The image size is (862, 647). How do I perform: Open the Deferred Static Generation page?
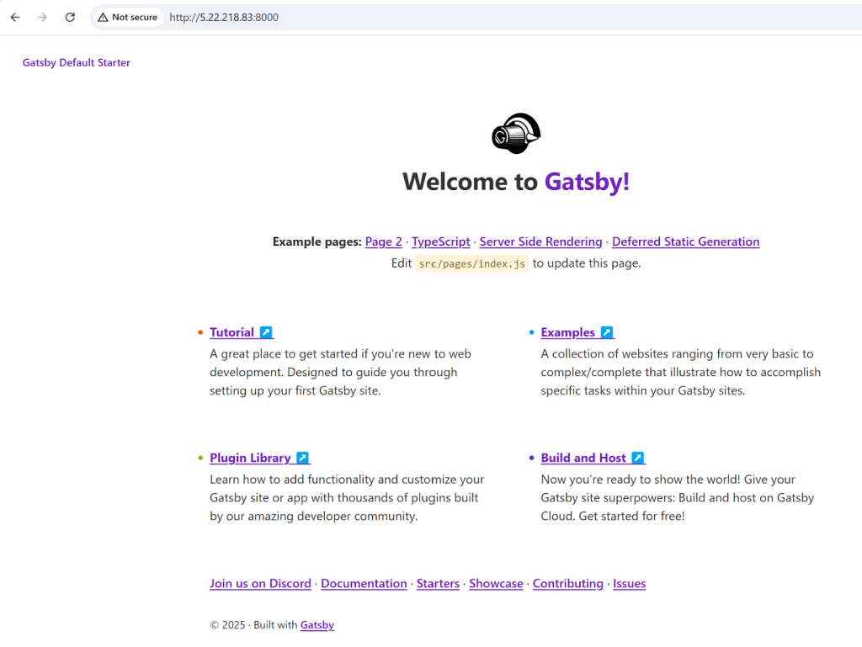pyautogui.click(x=685, y=241)
